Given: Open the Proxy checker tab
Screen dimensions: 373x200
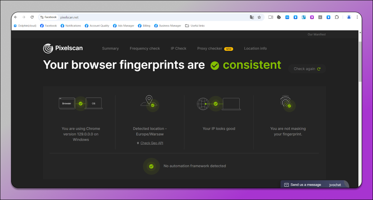Looking at the screenshot, I should [209, 48].
